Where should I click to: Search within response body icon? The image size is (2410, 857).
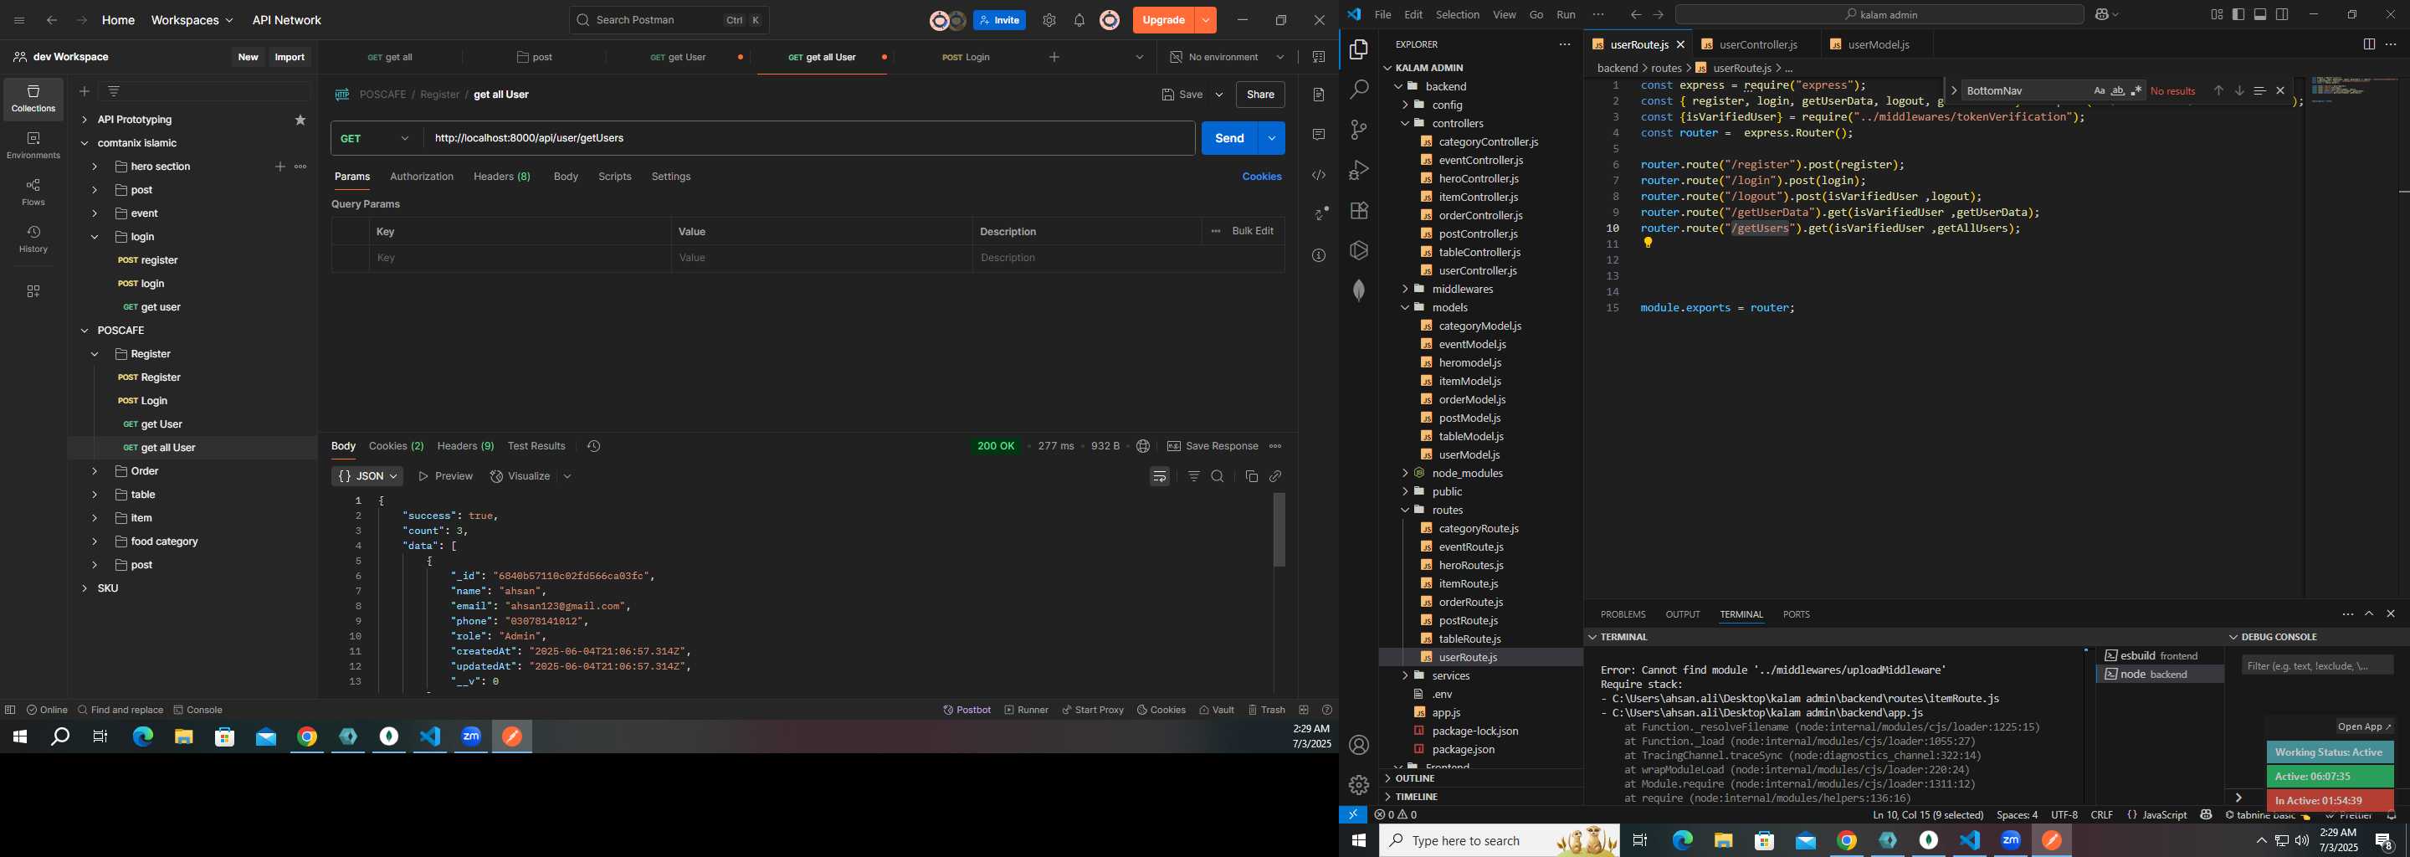(1218, 476)
